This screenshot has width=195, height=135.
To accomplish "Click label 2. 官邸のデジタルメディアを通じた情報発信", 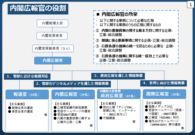I will [x=72, y=84].
